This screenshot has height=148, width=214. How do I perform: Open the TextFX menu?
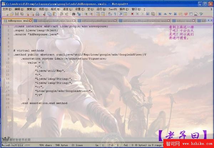[x=113, y=9]
